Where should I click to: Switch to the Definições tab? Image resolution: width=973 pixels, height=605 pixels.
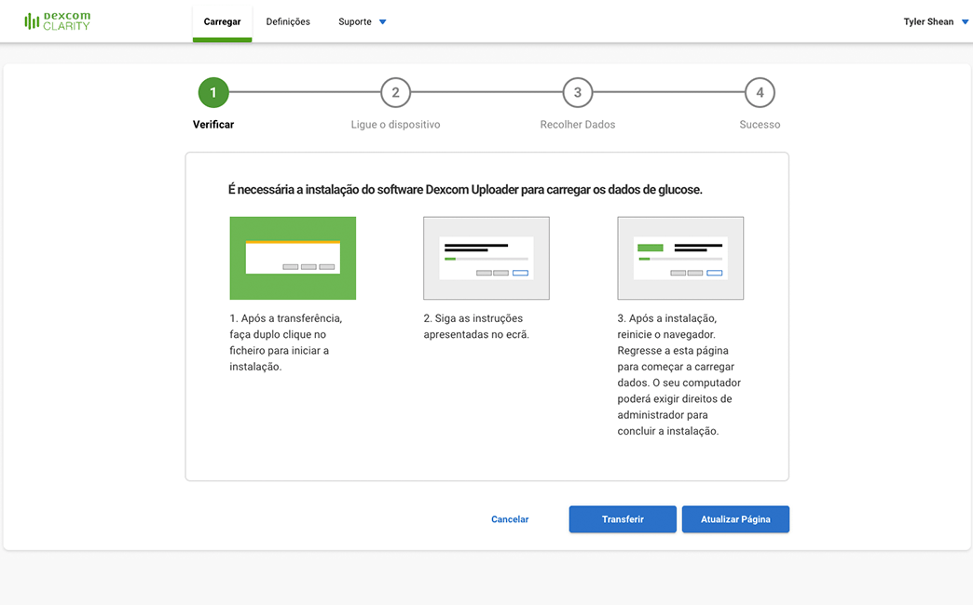[288, 21]
